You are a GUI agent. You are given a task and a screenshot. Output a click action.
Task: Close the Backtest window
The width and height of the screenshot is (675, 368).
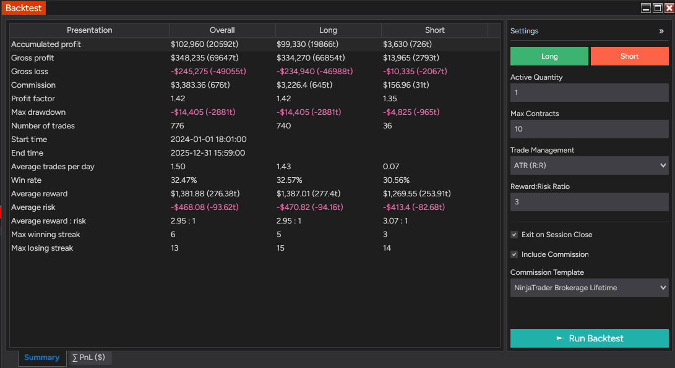click(x=669, y=8)
